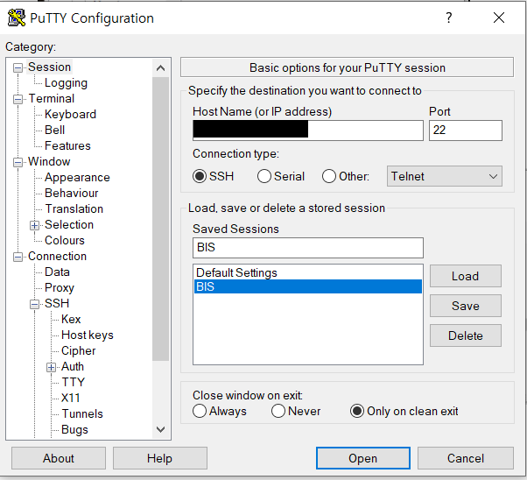Click the Cancel button
527x480 pixels.
point(466,458)
